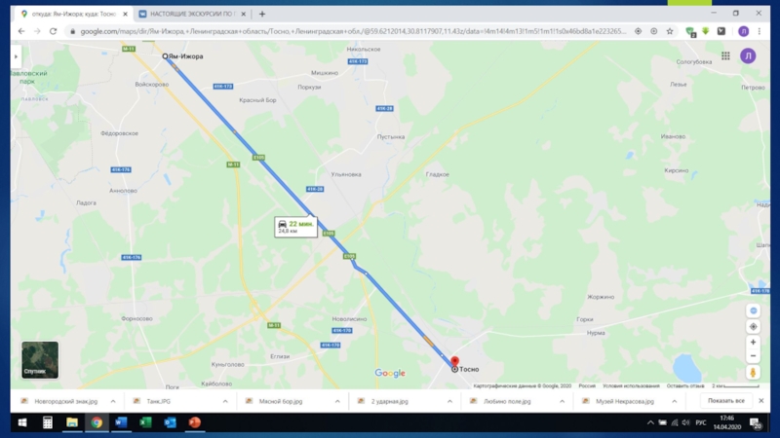Open a new browser tab
The height and width of the screenshot is (438, 780).
pos(262,14)
